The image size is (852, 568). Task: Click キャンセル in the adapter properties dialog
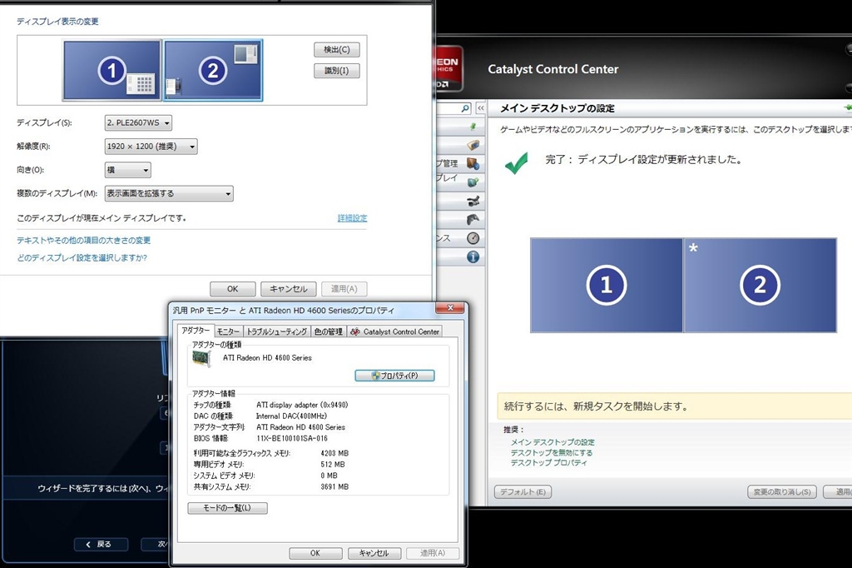pos(374,553)
